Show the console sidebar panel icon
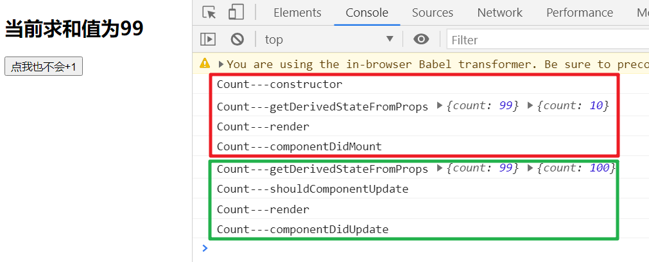 pos(208,39)
